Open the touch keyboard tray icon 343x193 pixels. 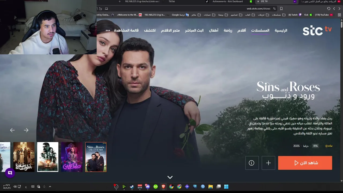pyautogui.click(x=33, y=187)
